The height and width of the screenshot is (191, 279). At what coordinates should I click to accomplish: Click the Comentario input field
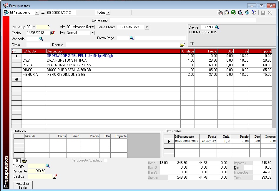click(x=183, y=20)
